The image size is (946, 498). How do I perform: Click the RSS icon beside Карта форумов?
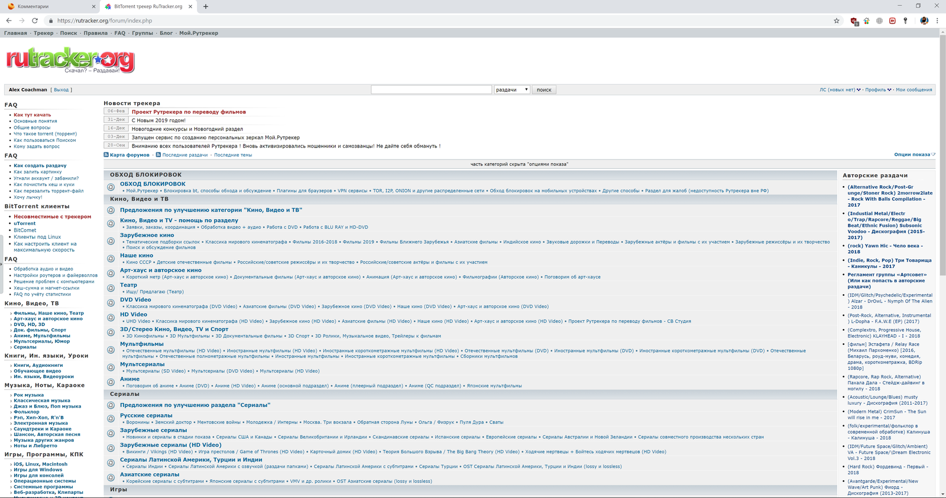click(x=106, y=155)
